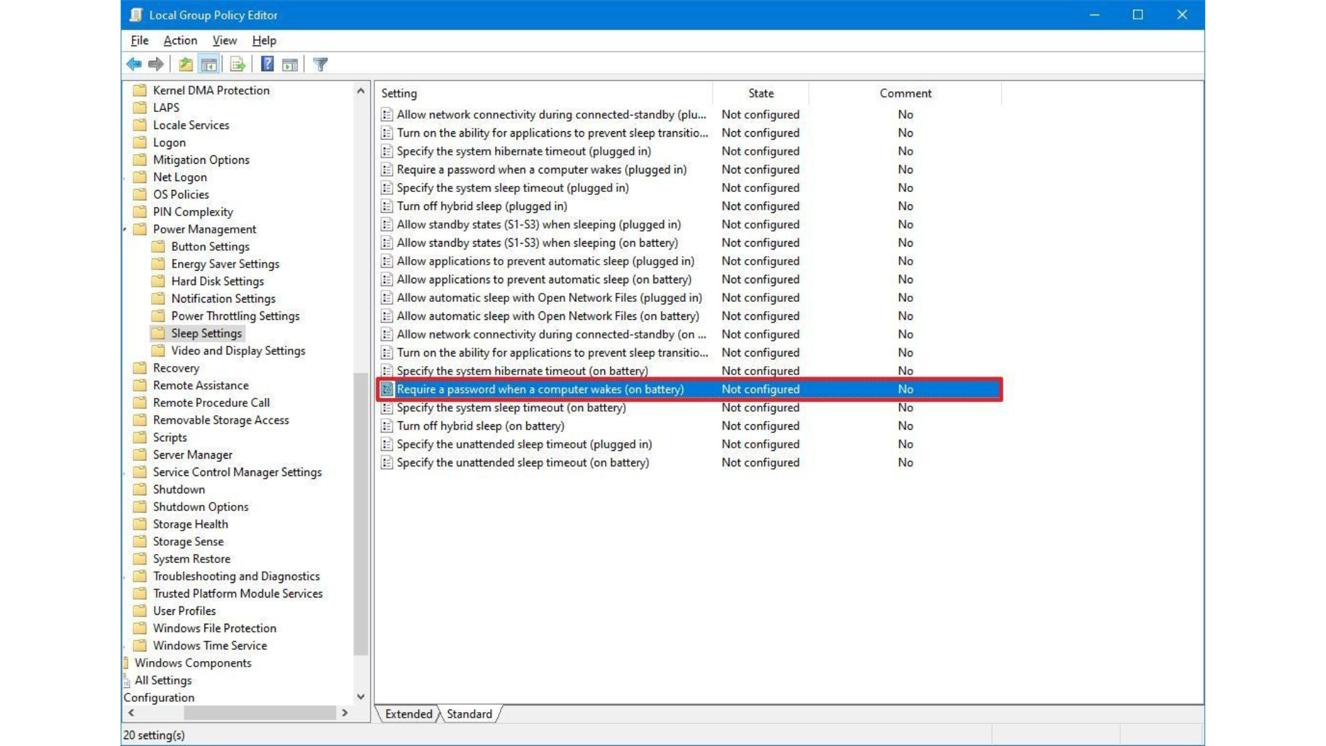Click the Filter toolbar icon
Viewport: 1326px width, 746px height.
coord(320,64)
